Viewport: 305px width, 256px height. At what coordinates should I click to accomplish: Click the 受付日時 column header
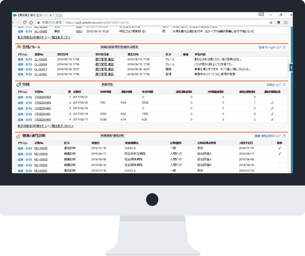tap(63, 54)
